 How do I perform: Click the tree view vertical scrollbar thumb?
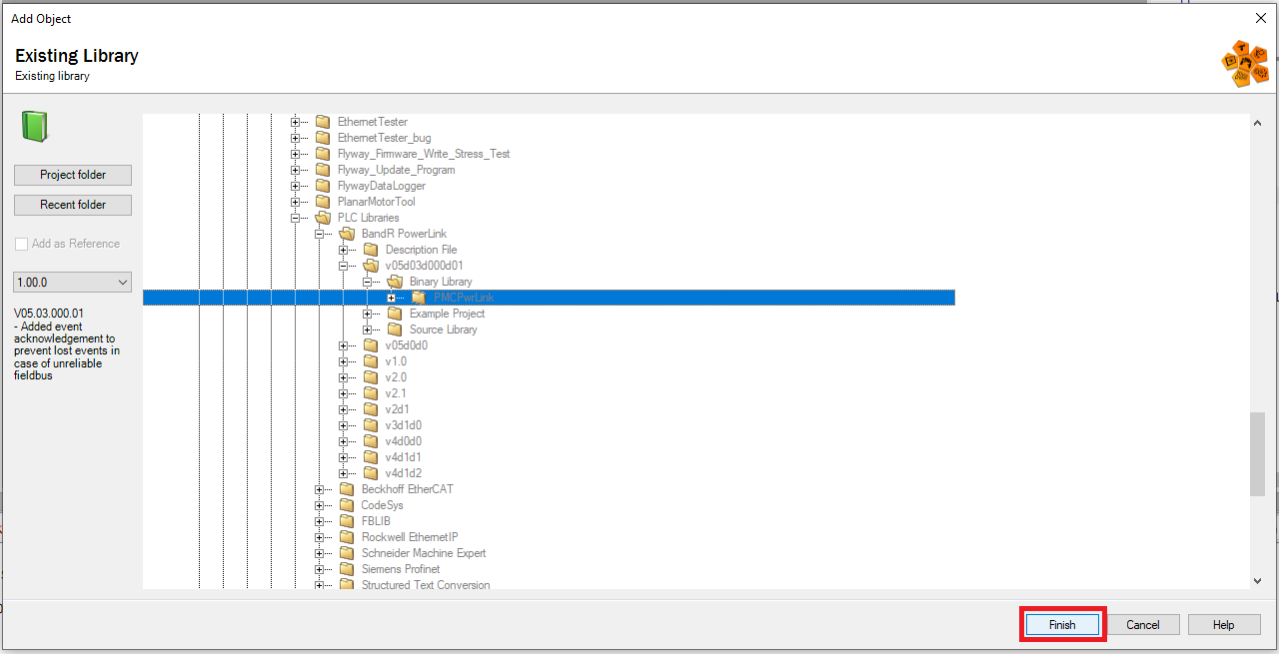tap(1256, 454)
